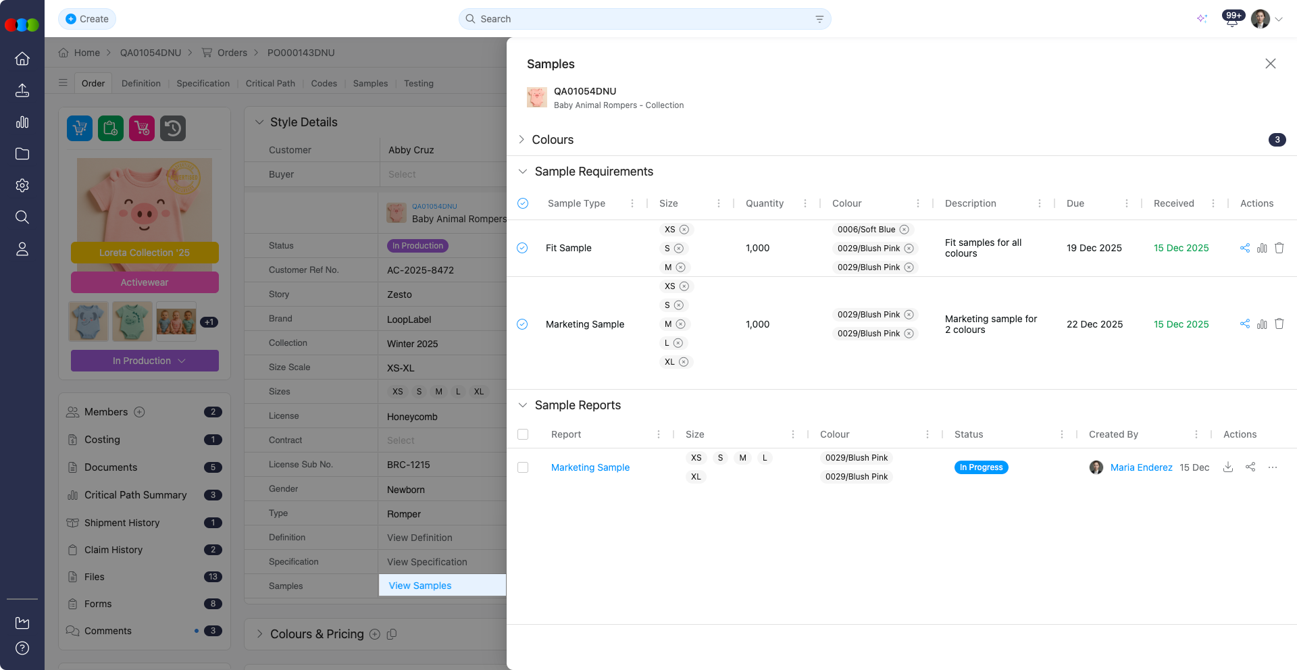Click the share icon for Fit Sample
1297x670 pixels.
pos(1244,248)
